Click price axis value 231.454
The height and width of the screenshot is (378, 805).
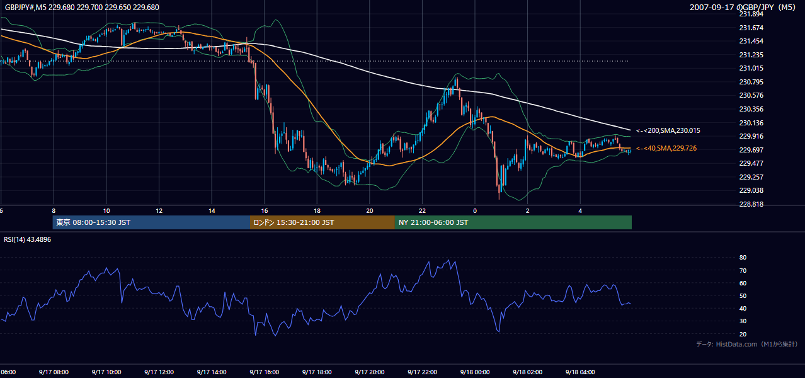pos(751,41)
